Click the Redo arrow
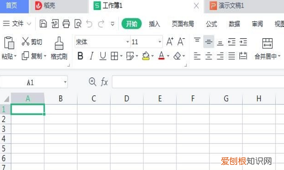Viewport: 284px width, 170px height. 101,24
